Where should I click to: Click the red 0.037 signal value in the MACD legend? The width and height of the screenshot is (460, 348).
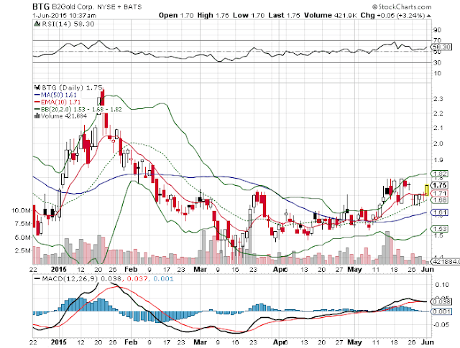(x=137, y=278)
